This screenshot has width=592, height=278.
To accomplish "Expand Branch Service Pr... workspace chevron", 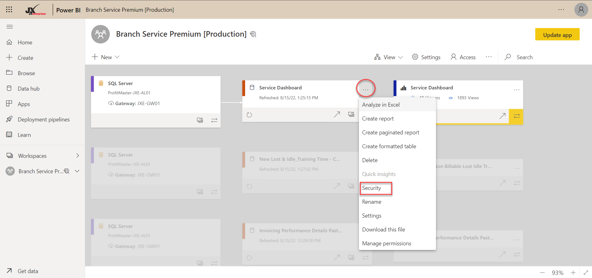I will [77, 171].
